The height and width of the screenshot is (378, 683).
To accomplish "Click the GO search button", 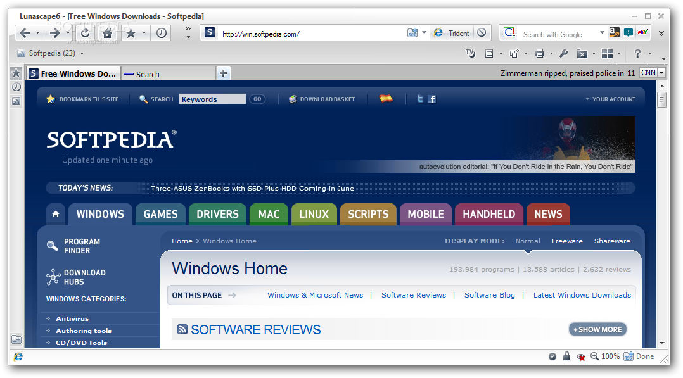I will coord(257,99).
